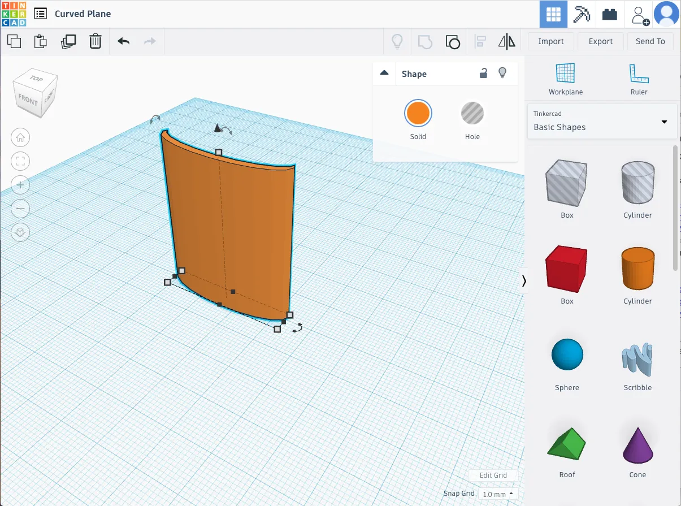The width and height of the screenshot is (681, 506).
Task: Click the rotation arrow beside the lift cone
Action: 227,131
